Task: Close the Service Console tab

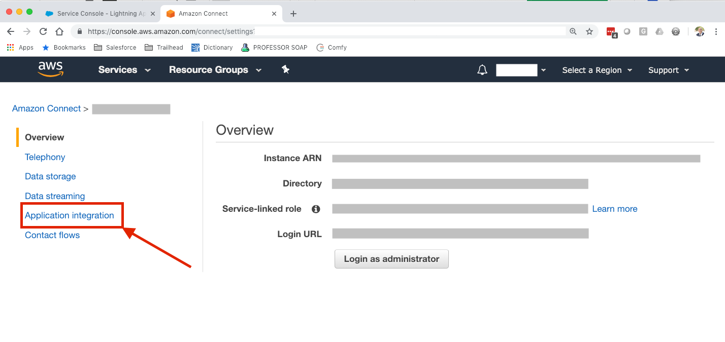Action: tap(153, 14)
